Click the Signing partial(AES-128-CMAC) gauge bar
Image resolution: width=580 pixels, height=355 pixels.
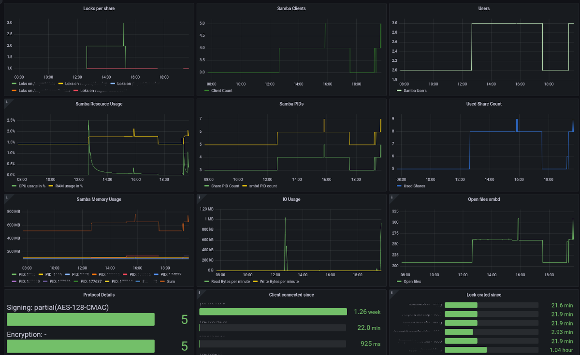tap(81, 319)
